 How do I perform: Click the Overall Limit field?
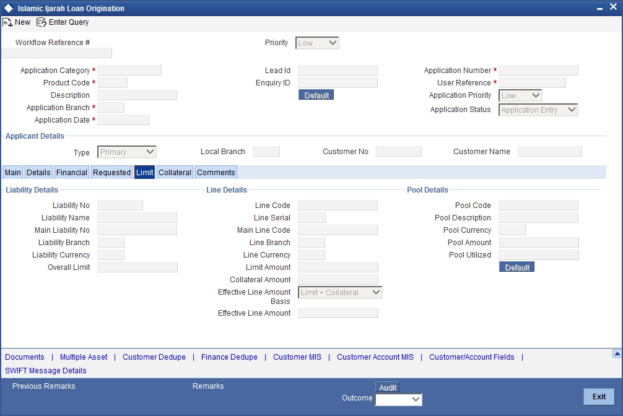(x=137, y=267)
